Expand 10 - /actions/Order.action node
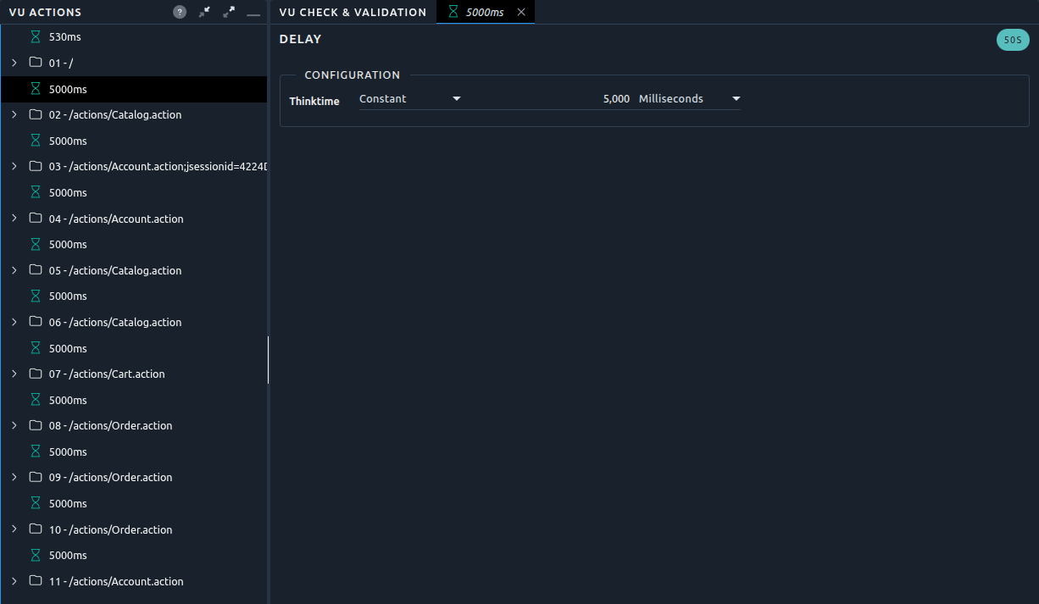Image resolution: width=1039 pixels, height=604 pixels. point(14,529)
